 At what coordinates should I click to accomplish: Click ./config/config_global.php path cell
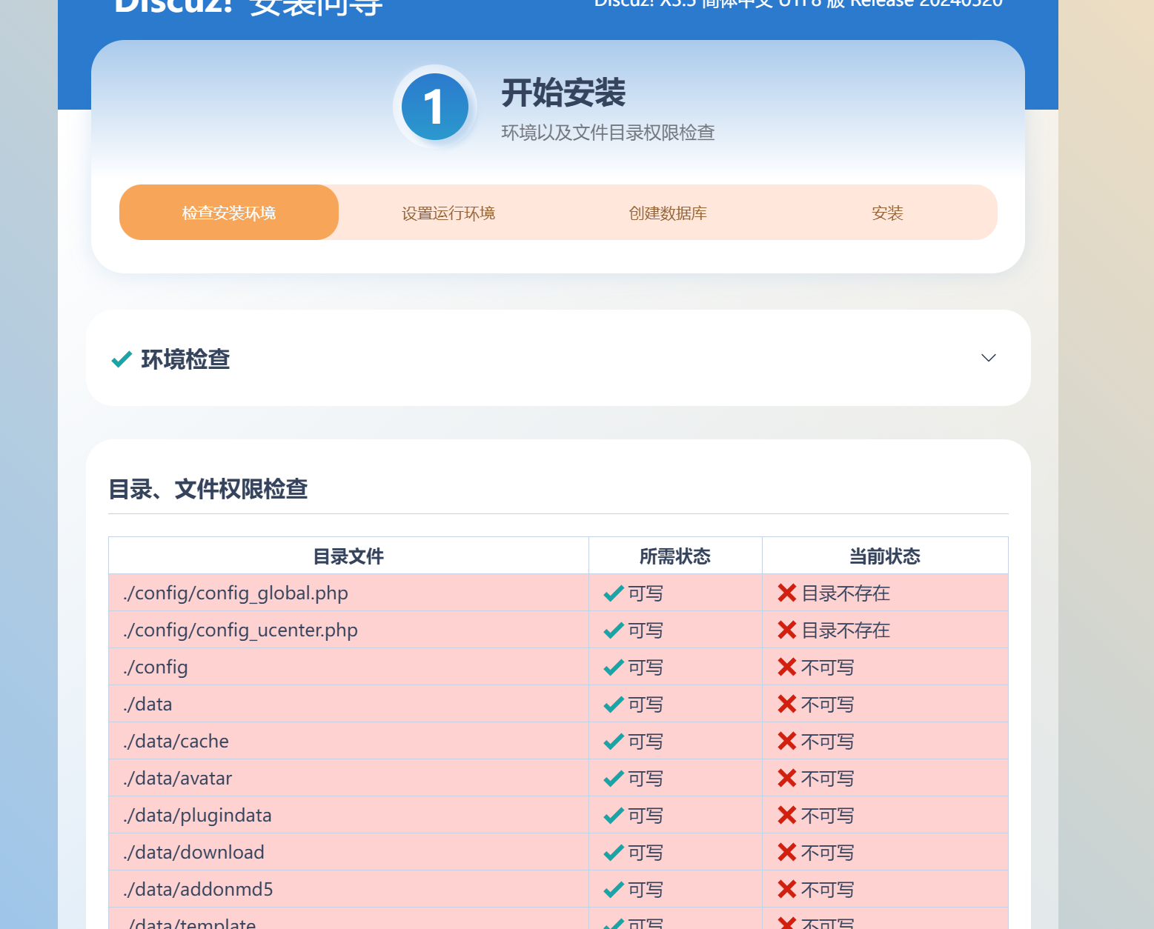[348, 593]
